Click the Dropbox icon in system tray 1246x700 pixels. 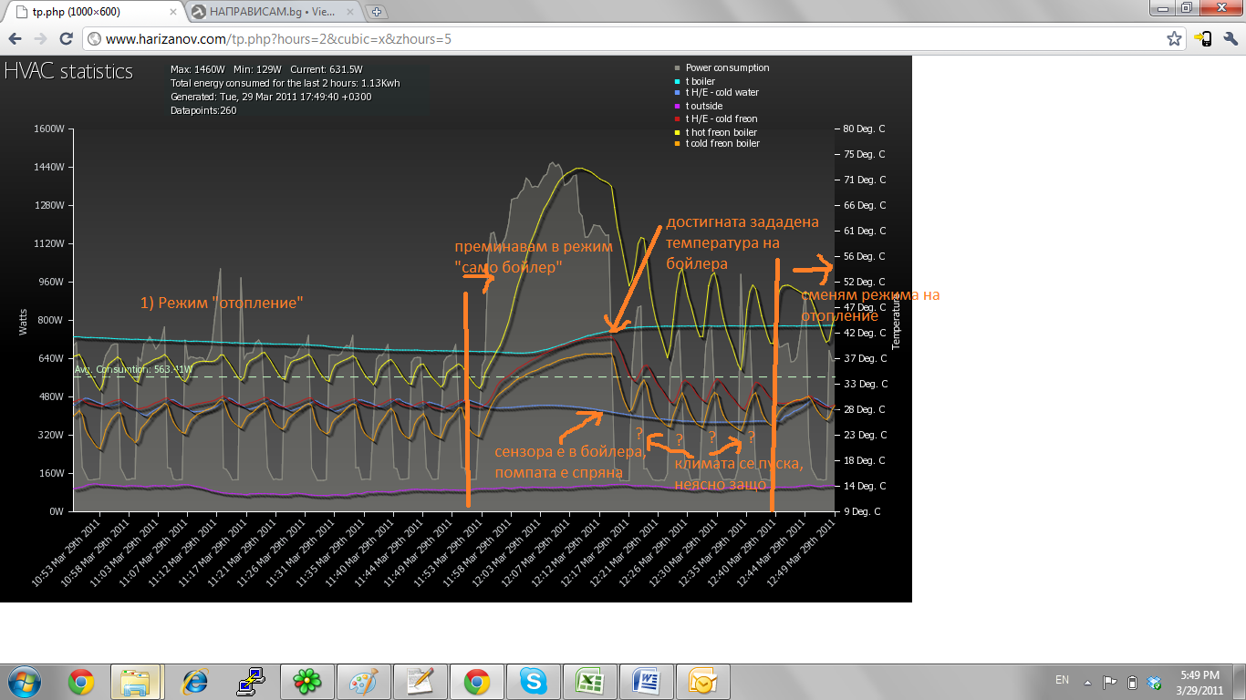click(x=1154, y=682)
